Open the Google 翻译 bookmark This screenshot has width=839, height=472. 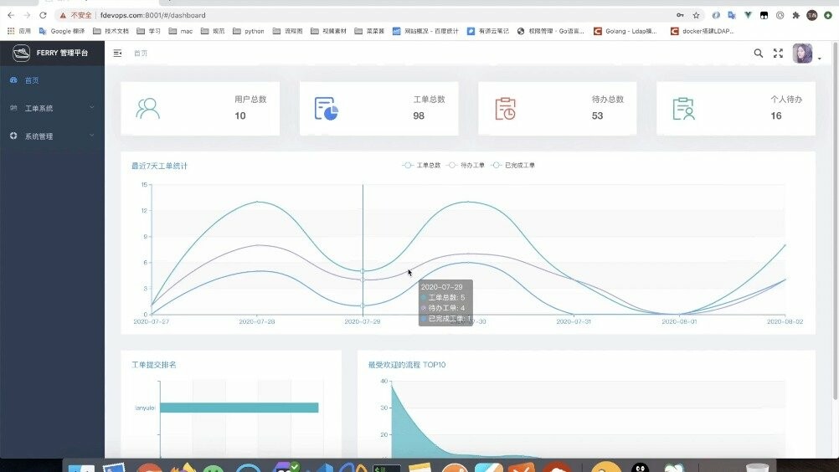point(65,31)
